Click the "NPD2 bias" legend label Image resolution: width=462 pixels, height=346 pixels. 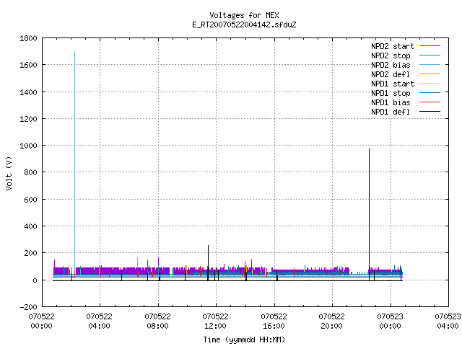tap(391, 65)
